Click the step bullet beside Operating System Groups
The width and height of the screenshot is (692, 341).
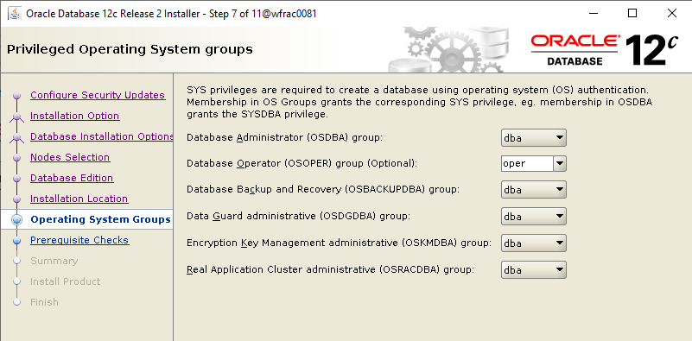pyautogui.click(x=17, y=219)
